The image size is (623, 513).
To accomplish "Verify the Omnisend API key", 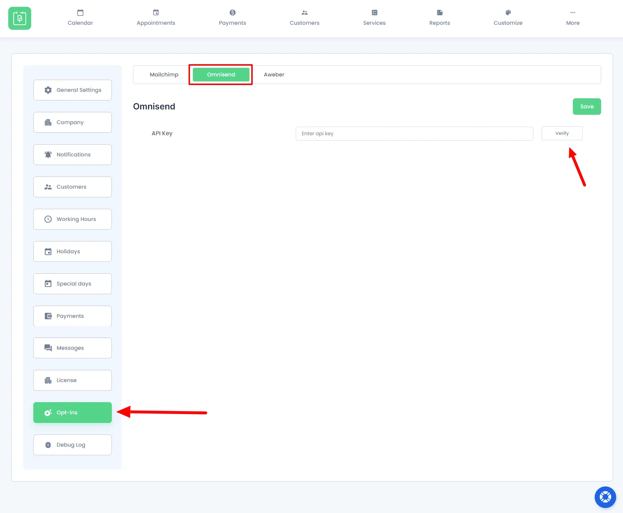I will [x=562, y=133].
